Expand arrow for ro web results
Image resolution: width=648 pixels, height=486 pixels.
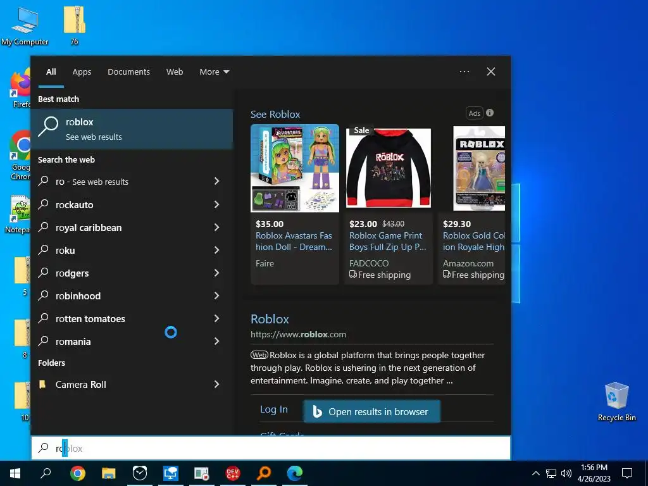point(216,181)
